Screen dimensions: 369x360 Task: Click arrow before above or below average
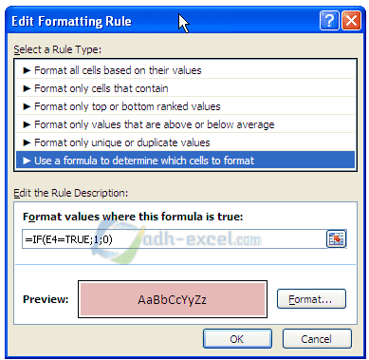click(27, 124)
